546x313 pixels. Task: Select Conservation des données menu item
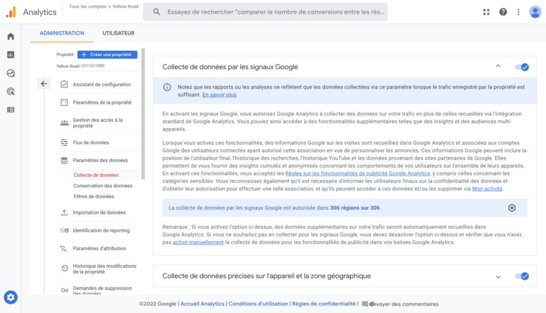(x=103, y=186)
